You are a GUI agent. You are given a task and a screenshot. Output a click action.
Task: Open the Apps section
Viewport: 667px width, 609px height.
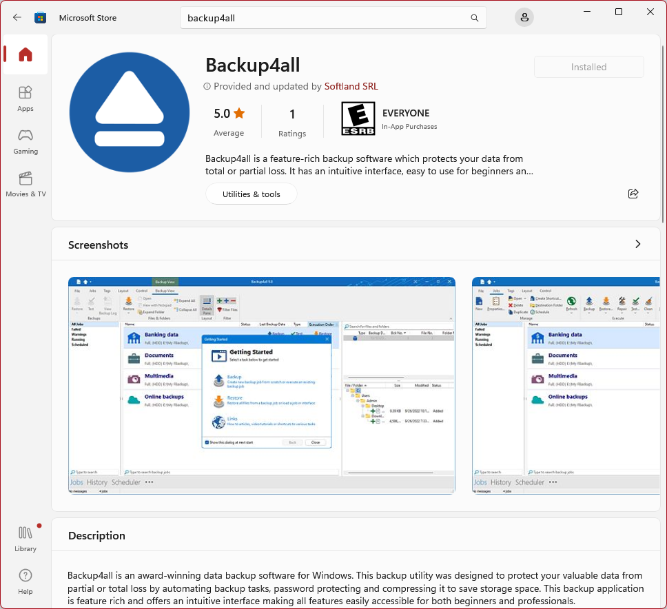pos(25,99)
